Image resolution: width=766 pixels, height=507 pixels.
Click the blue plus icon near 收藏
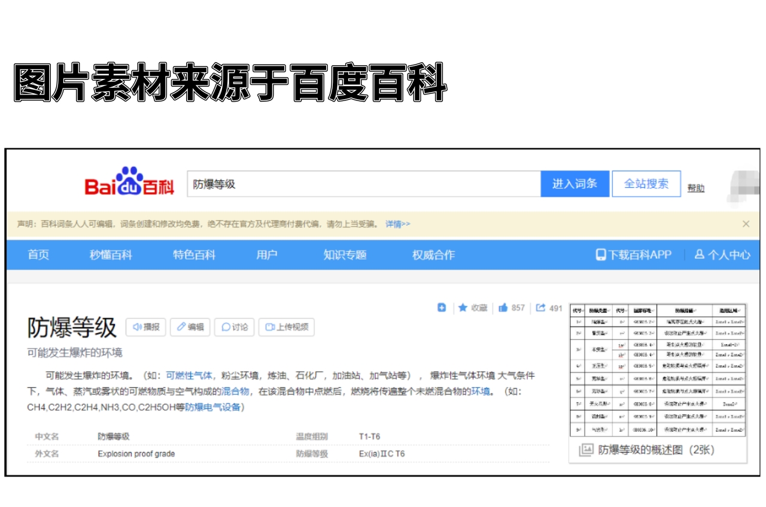pyautogui.click(x=441, y=308)
